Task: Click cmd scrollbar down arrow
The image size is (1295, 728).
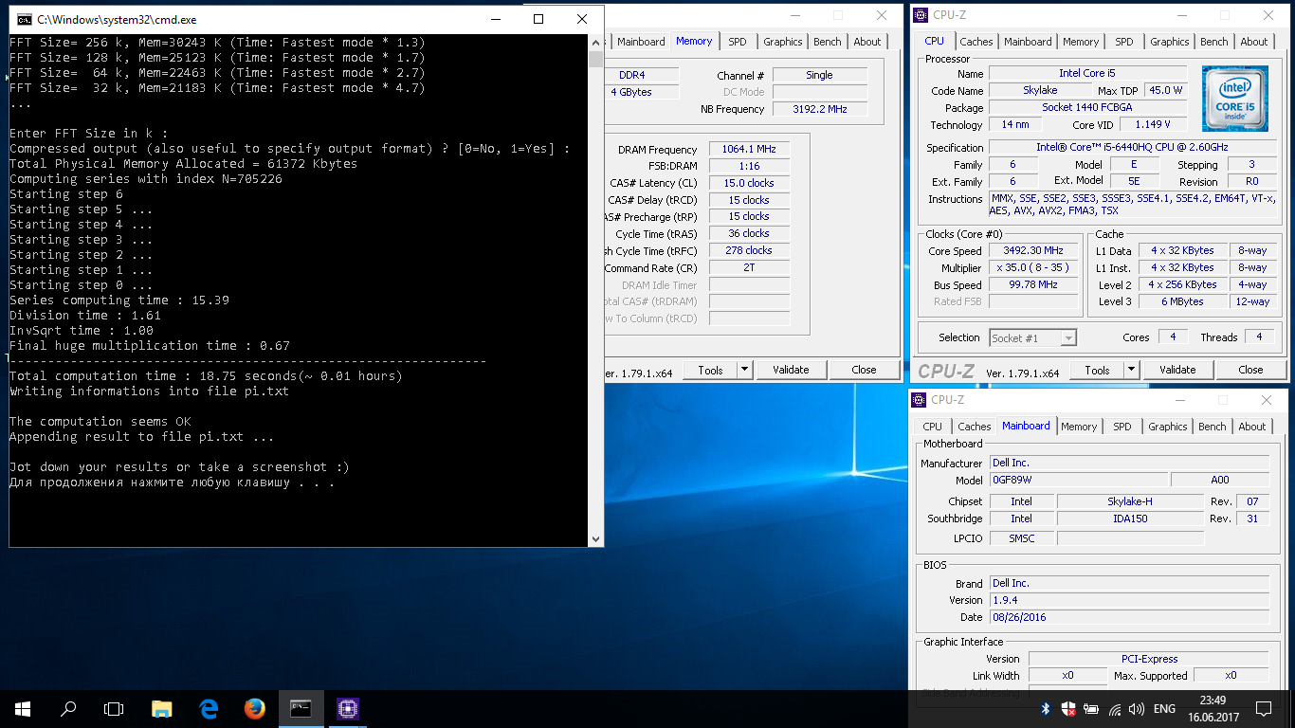Action: click(595, 538)
